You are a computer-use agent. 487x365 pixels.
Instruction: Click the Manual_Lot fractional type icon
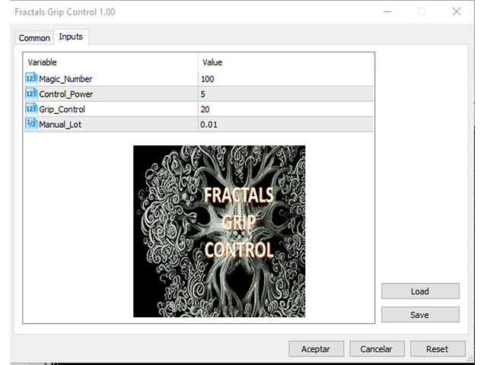[31, 124]
